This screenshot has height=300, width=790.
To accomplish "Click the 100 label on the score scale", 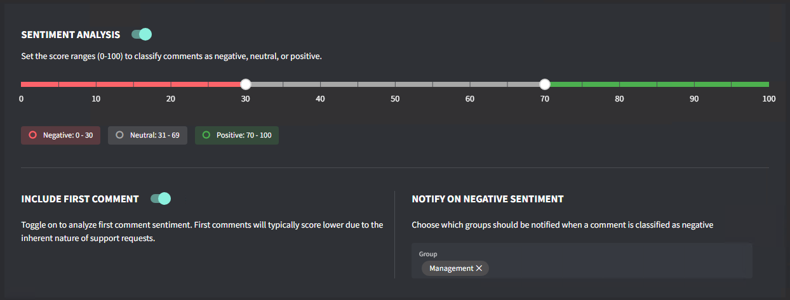I will 768,99.
